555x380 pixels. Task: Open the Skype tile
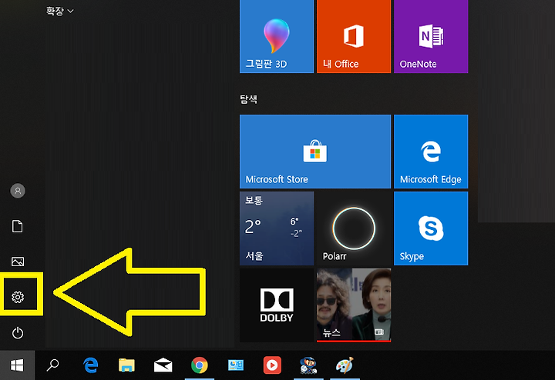pyautogui.click(x=431, y=228)
